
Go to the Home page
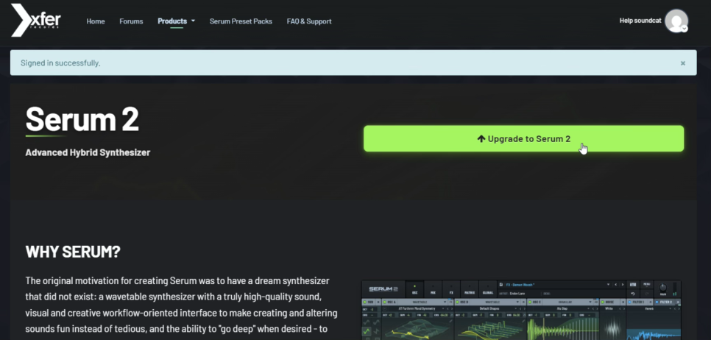96,21
